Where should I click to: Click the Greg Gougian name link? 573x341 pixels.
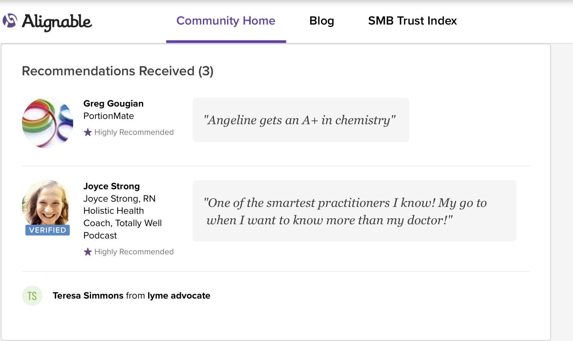(113, 103)
